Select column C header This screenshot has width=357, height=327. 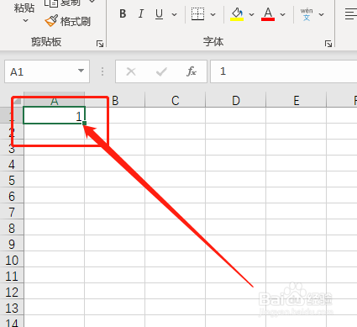point(176,100)
